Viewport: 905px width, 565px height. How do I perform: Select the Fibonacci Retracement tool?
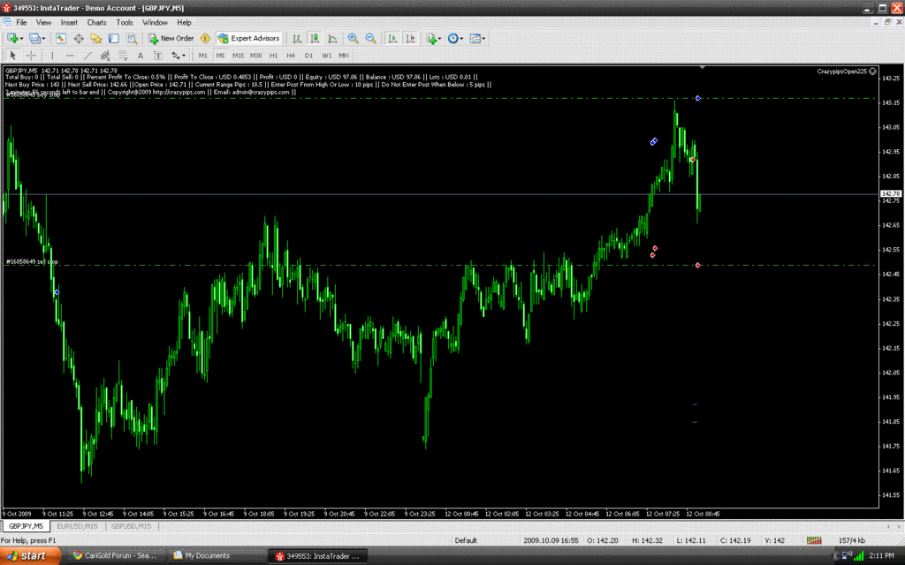pos(123,56)
